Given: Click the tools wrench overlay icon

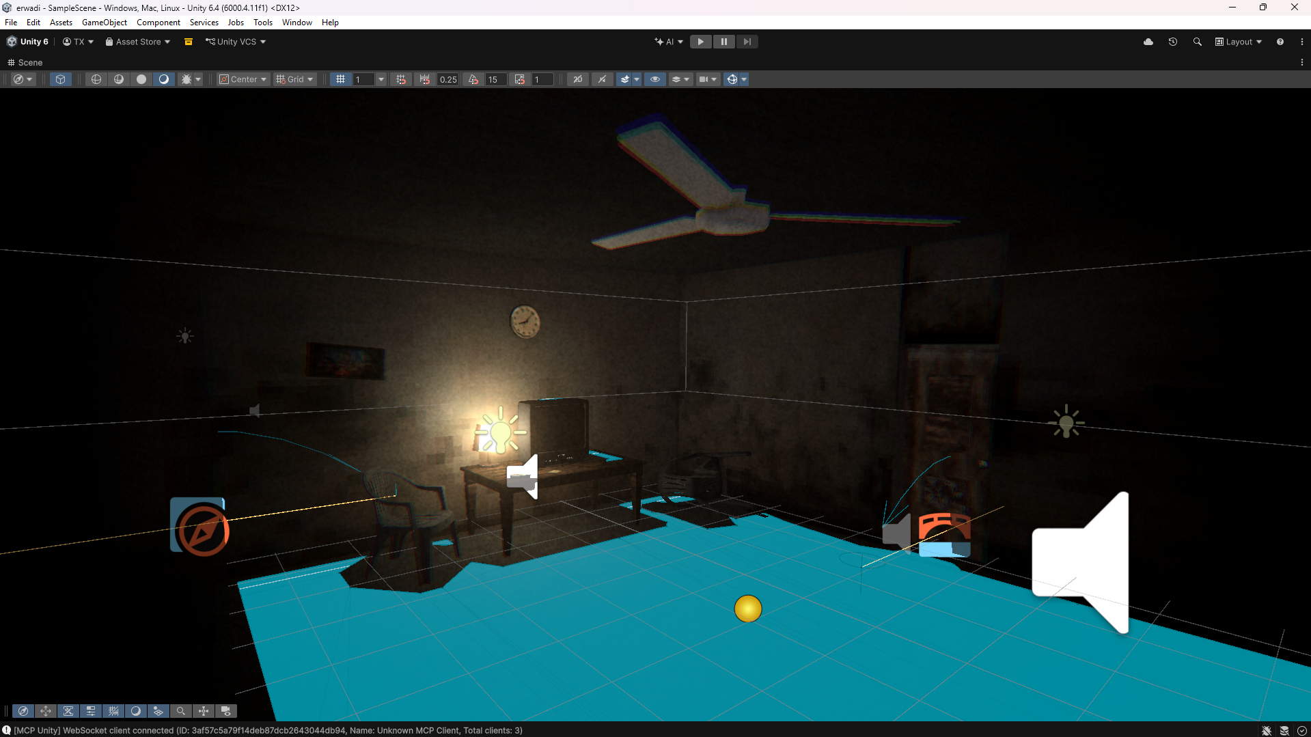Looking at the screenshot, I should [x=68, y=711].
